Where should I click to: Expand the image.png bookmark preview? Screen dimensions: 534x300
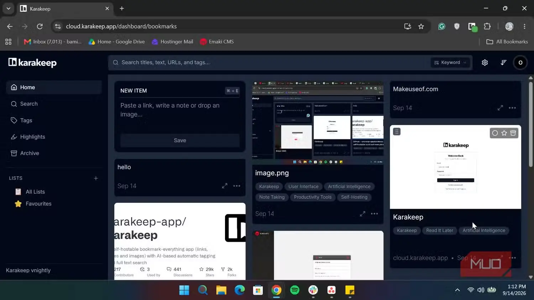point(362,214)
